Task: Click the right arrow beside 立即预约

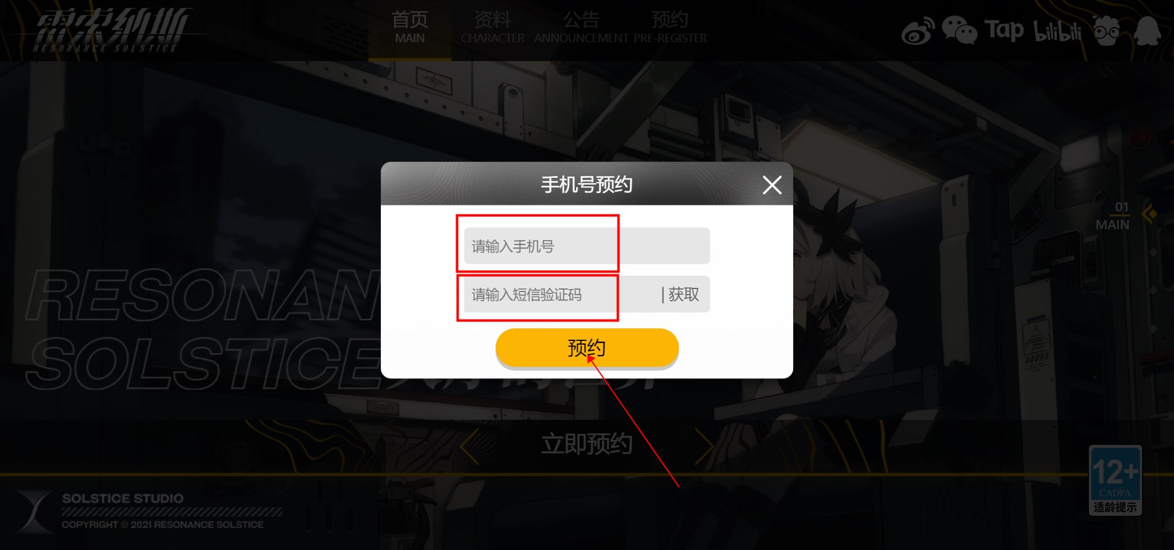Action: click(x=704, y=447)
